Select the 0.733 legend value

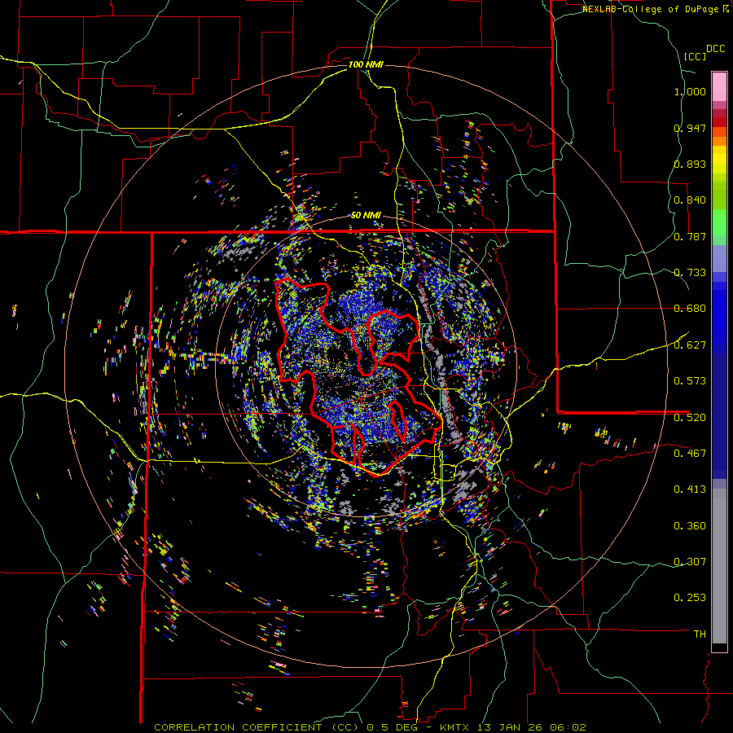[x=690, y=273]
